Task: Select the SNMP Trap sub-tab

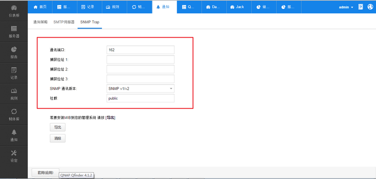Action: click(90, 22)
